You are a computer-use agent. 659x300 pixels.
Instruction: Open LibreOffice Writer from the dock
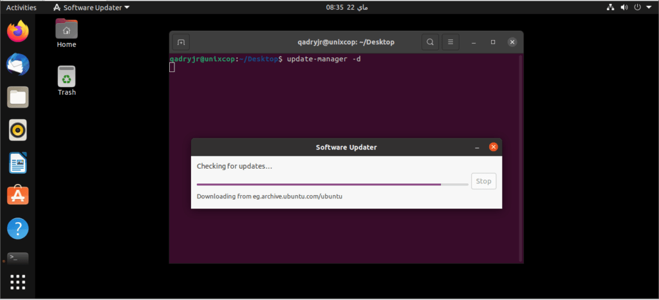tap(17, 163)
